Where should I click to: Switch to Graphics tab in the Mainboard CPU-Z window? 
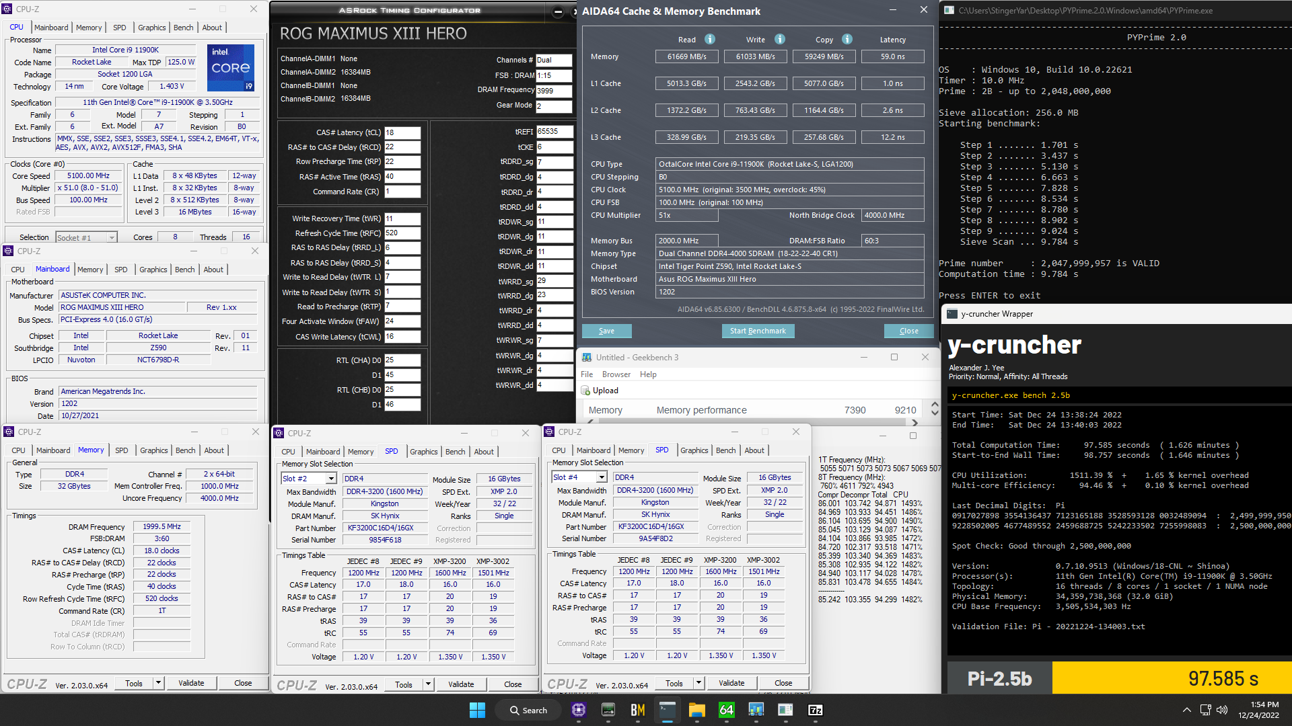tap(153, 270)
